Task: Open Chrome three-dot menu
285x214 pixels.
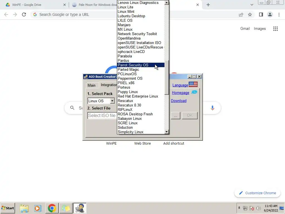Action: coord(279,14)
